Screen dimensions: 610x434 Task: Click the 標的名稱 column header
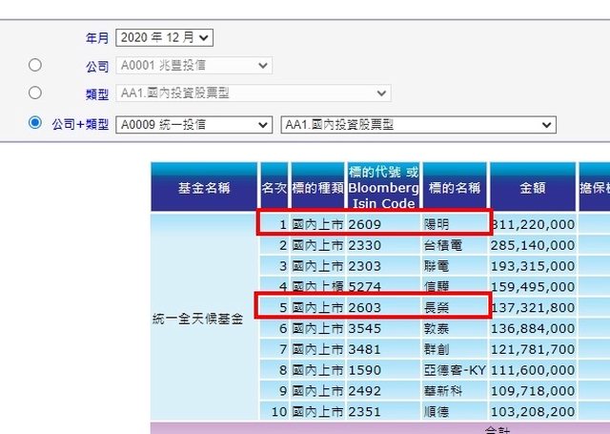click(456, 188)
